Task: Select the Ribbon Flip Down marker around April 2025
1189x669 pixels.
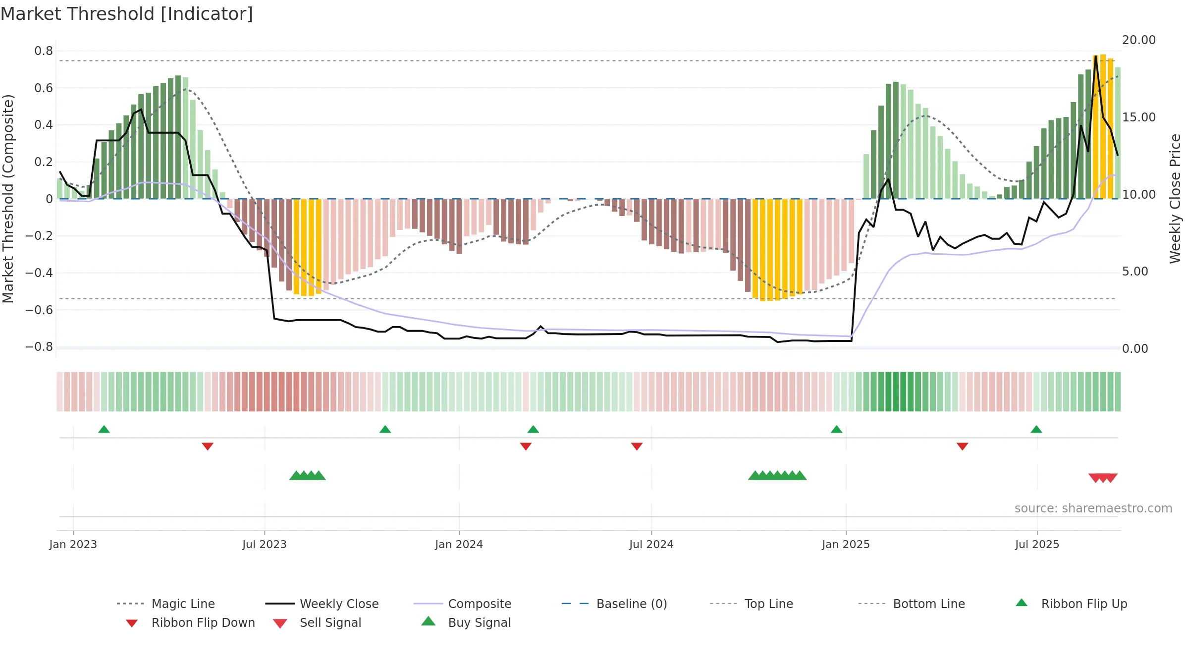Action: click(962, 446)
